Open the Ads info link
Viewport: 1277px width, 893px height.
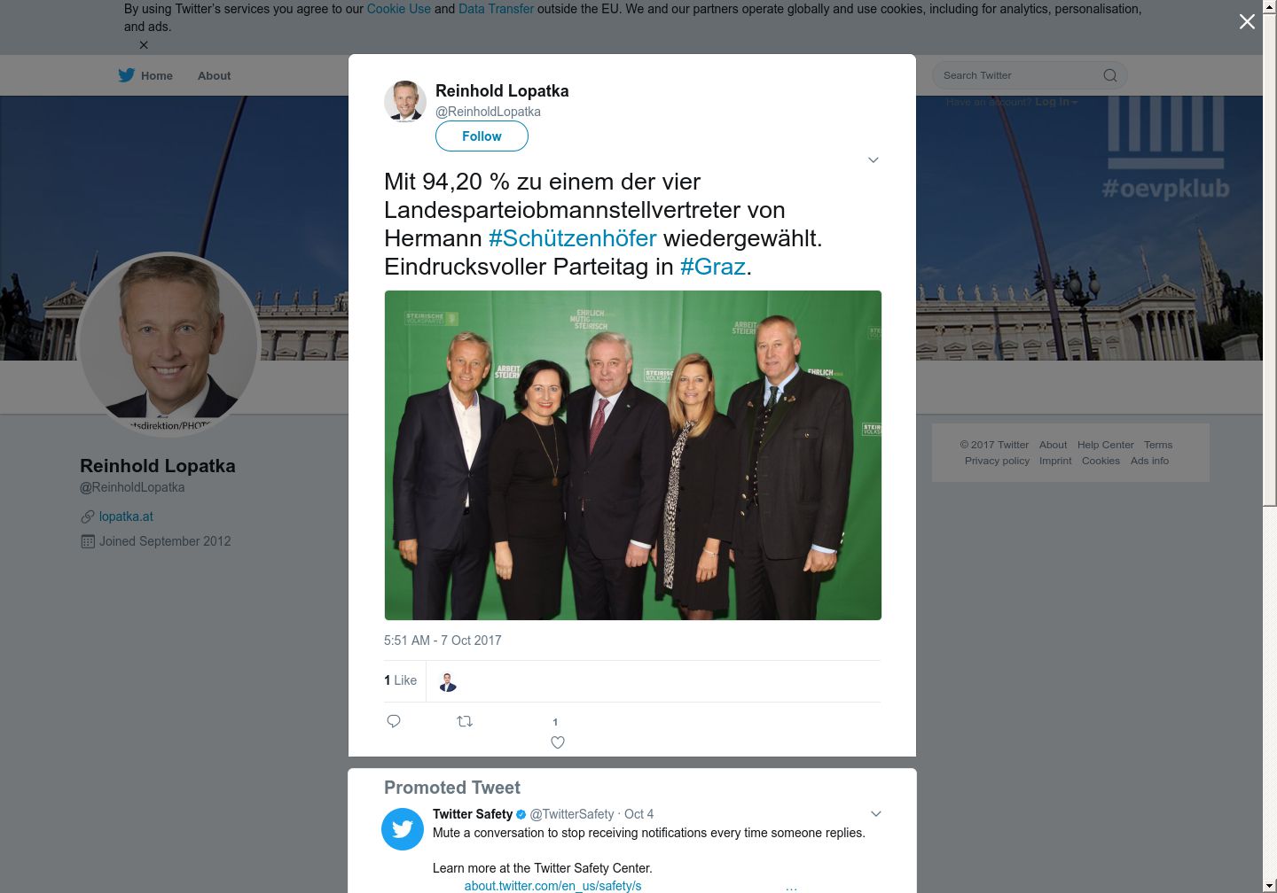click(1149, 461)
